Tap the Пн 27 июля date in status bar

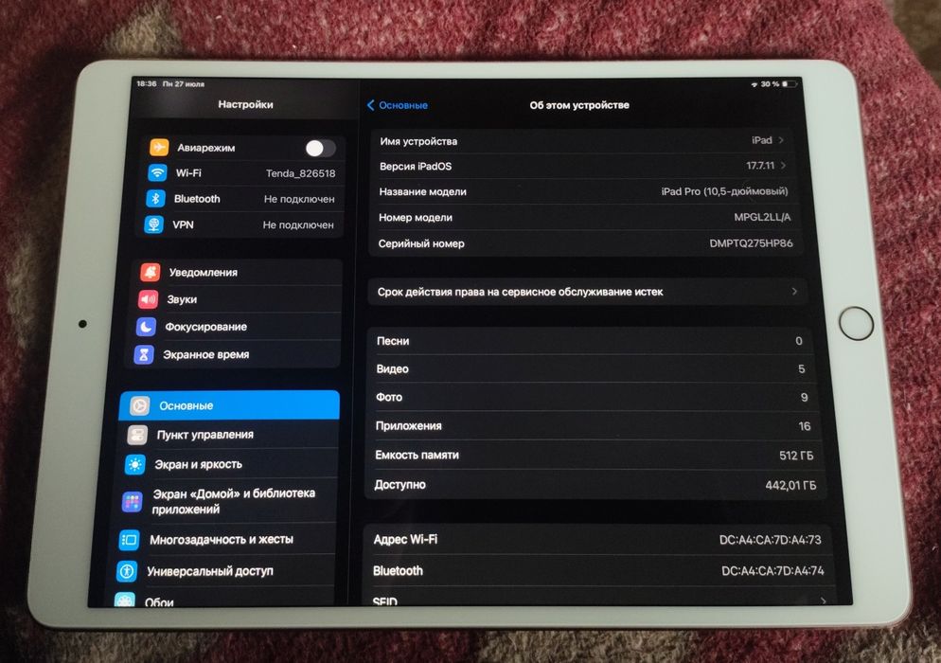coord(184,84)
